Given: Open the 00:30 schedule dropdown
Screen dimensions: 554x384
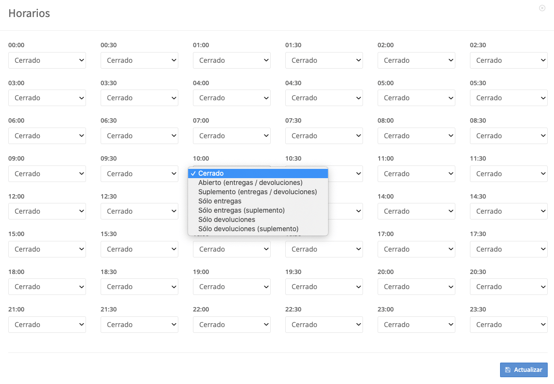Looking at the screenshot, I should [x=139, y=60].
